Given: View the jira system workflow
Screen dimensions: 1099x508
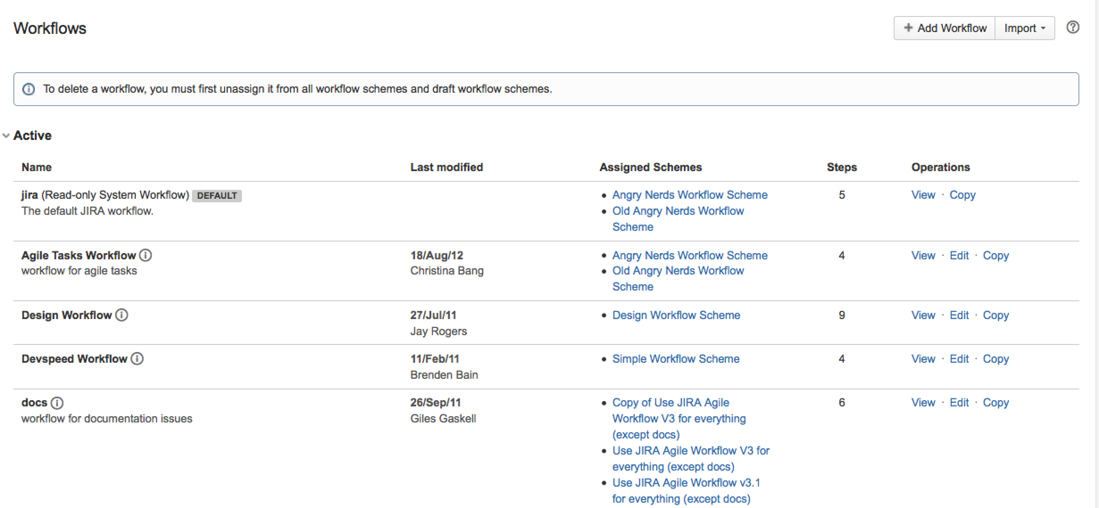Looking at the screenshot, I should [923, 195].
